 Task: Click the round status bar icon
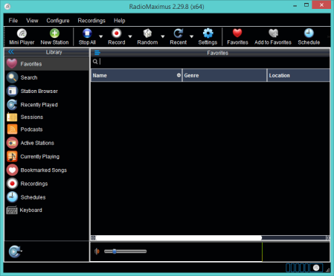click(316, 268)
